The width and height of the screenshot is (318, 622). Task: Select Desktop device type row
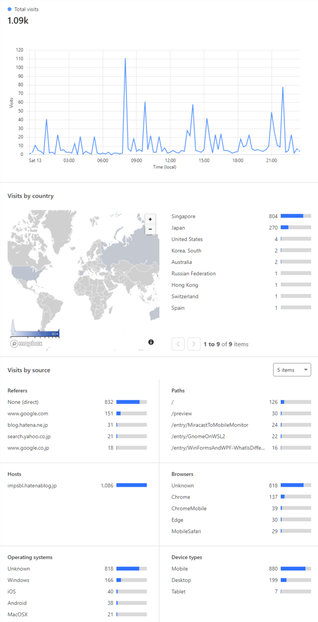(241, 580)
